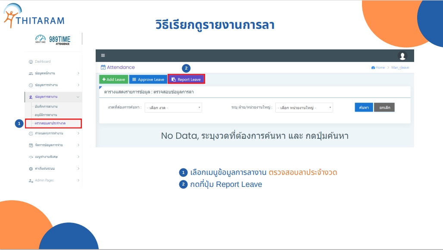
Task: Click the Report Leave button
Action: [186, 79]
